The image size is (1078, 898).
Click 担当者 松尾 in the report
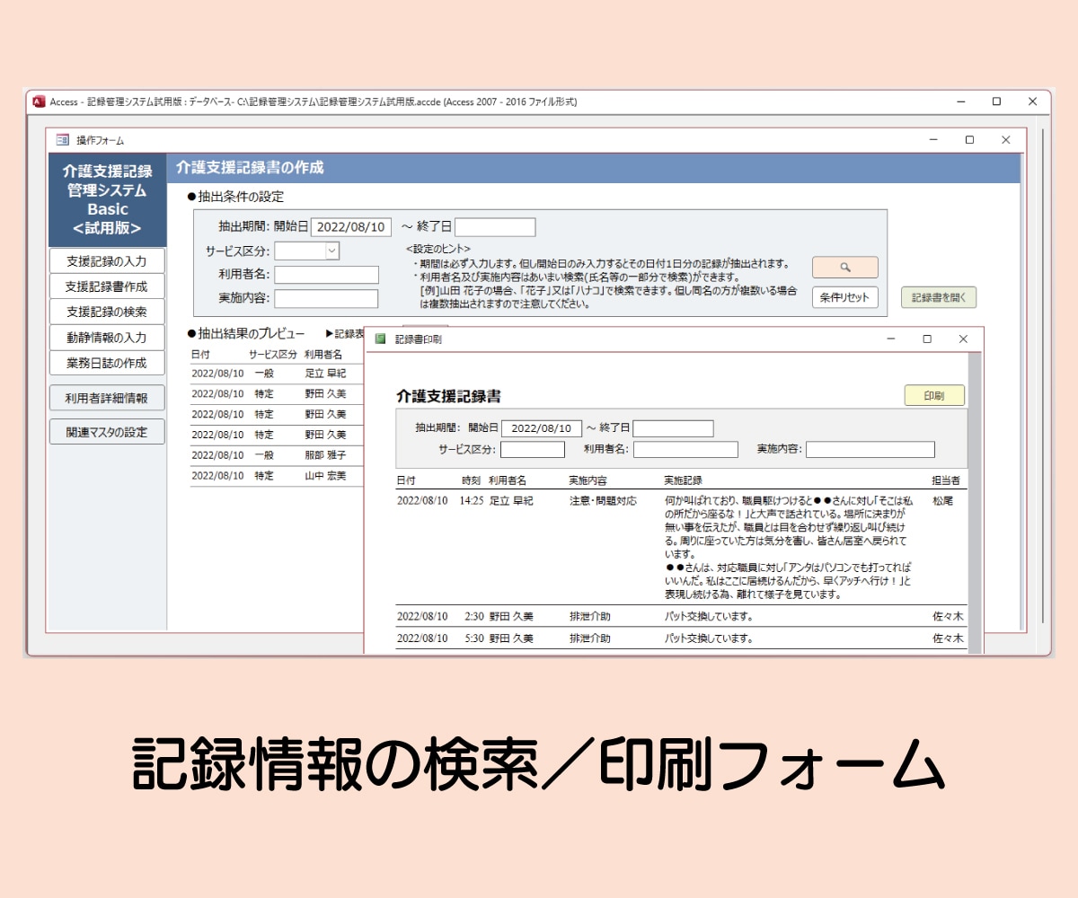942,501
